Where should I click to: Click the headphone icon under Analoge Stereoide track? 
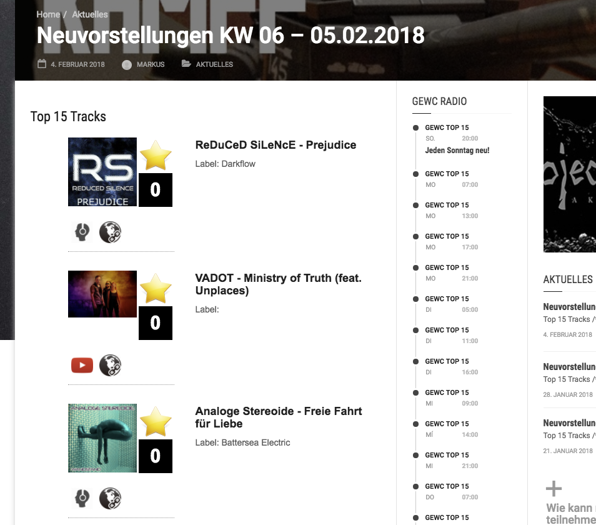click(x=82, y=498)
